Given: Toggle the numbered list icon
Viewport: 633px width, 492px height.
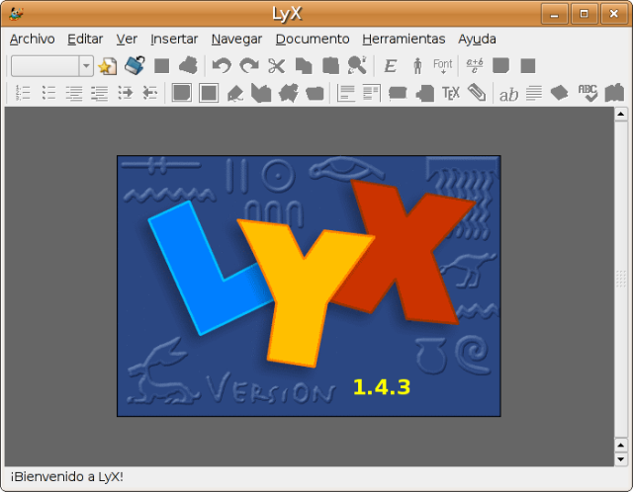Looking at the screenshot, I should click(x=24, y=94).
